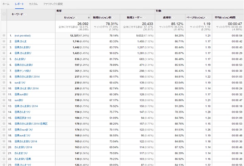Image resolution: width=244 pixels, height=166 pixels.
Task: Open the 目黒のさんま祭り keyword in row 6
Action: pyautogui.click(x=24, y=65)
